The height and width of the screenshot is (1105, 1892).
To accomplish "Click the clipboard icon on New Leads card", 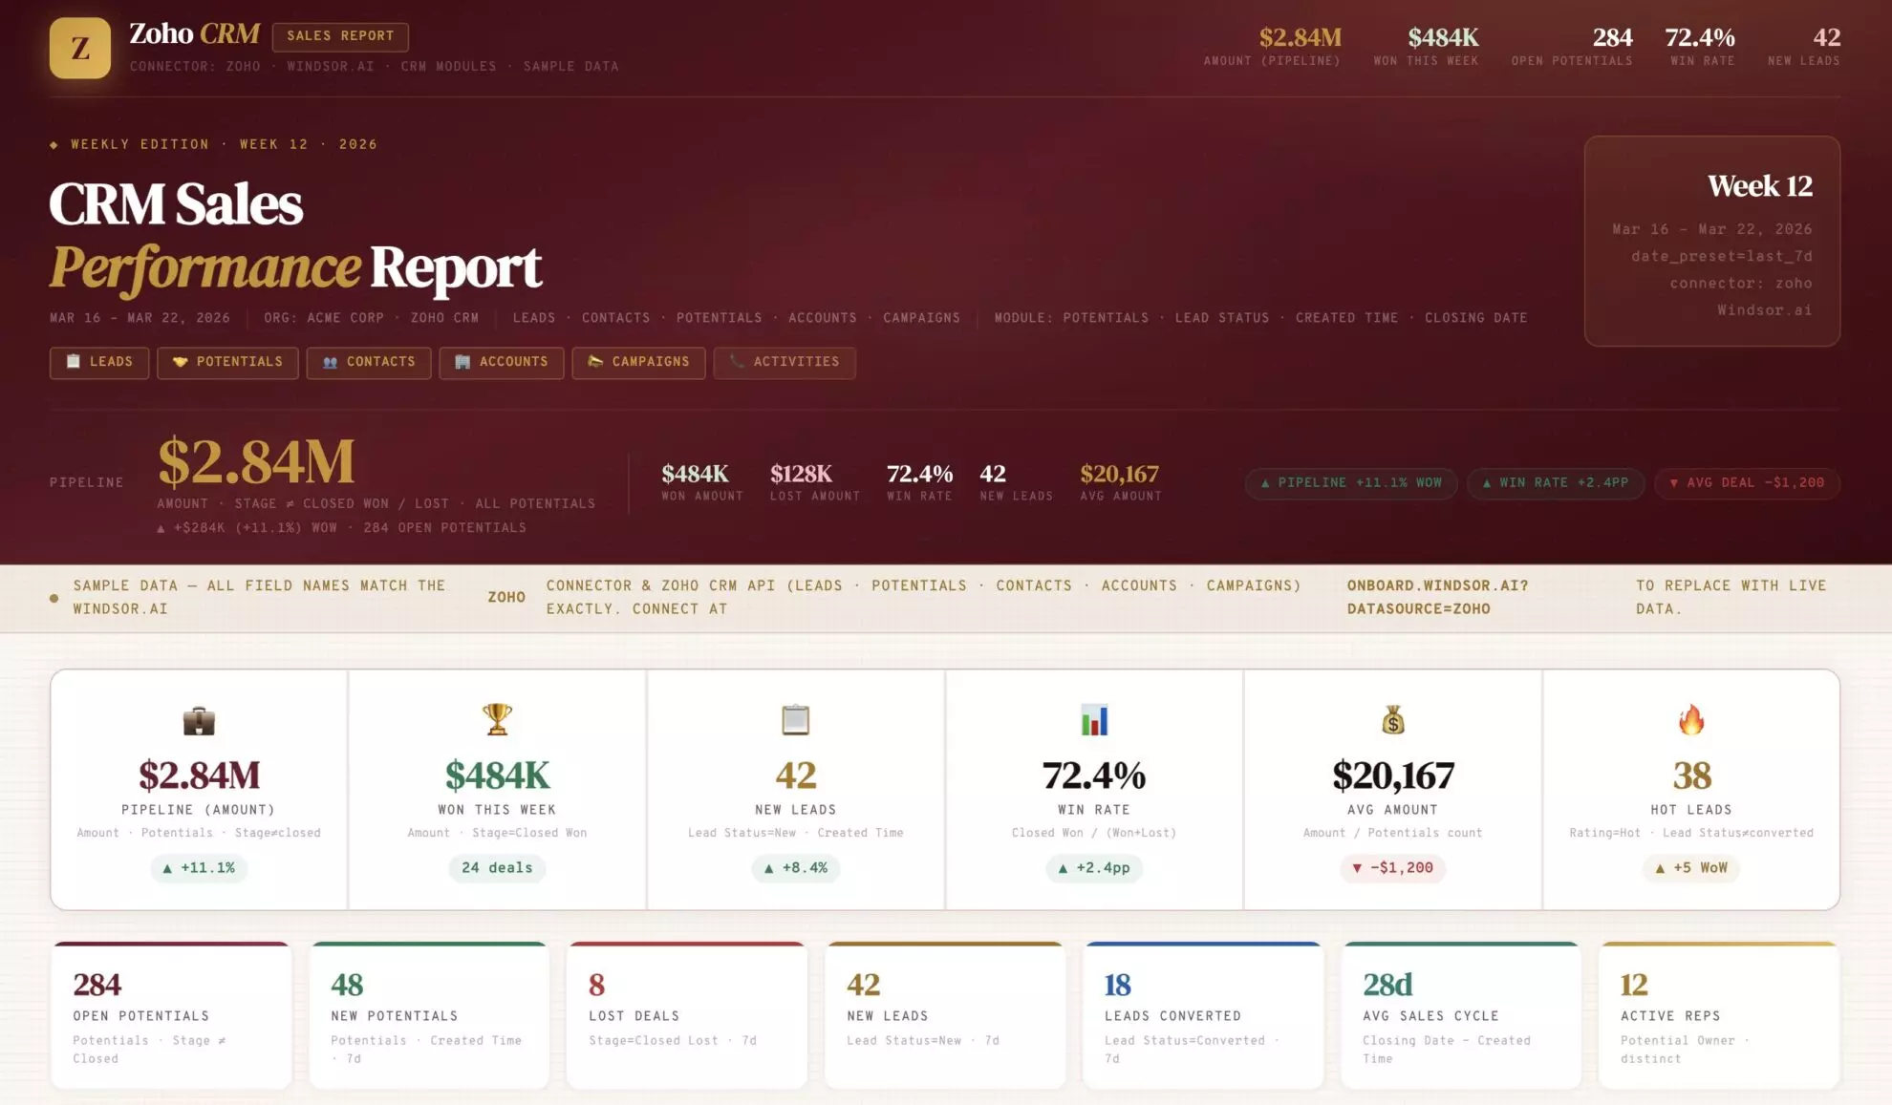I will coord(794,721).
